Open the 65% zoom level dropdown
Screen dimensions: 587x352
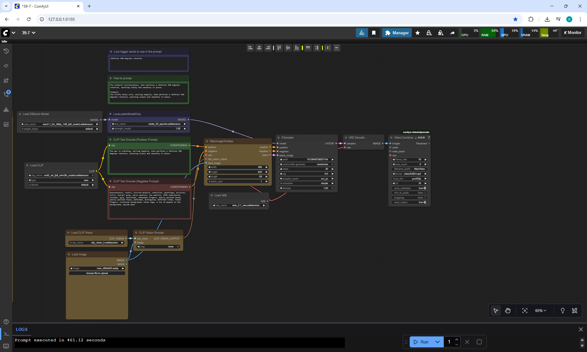[x=540, y=311]
